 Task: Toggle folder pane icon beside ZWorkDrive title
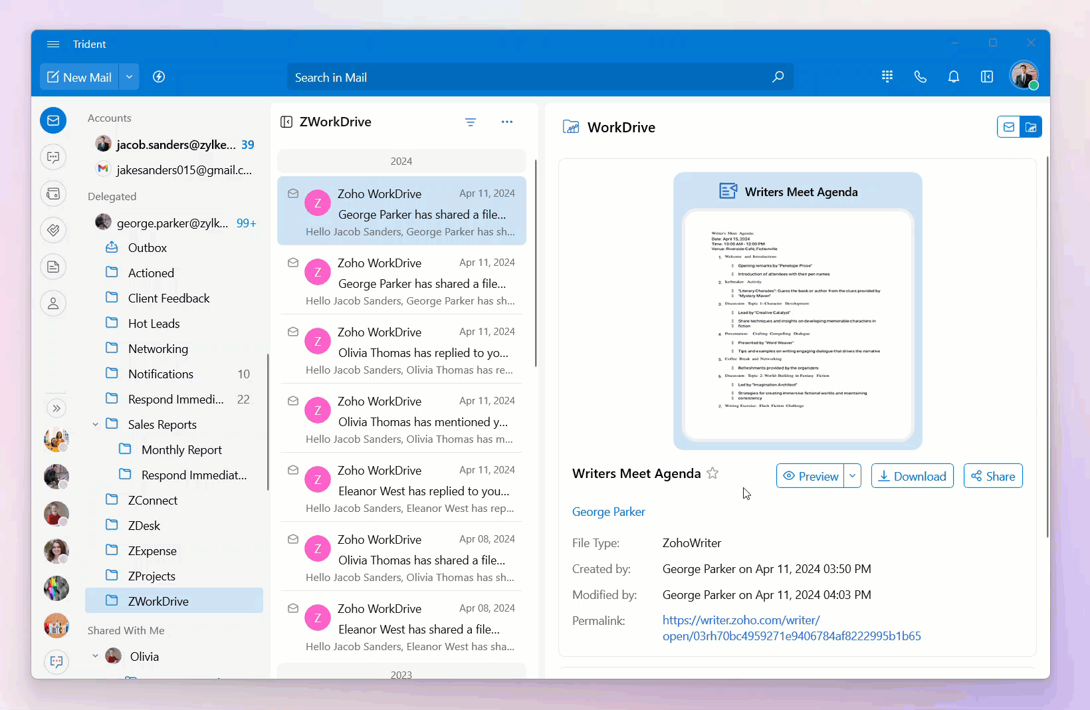pos(286,122)
